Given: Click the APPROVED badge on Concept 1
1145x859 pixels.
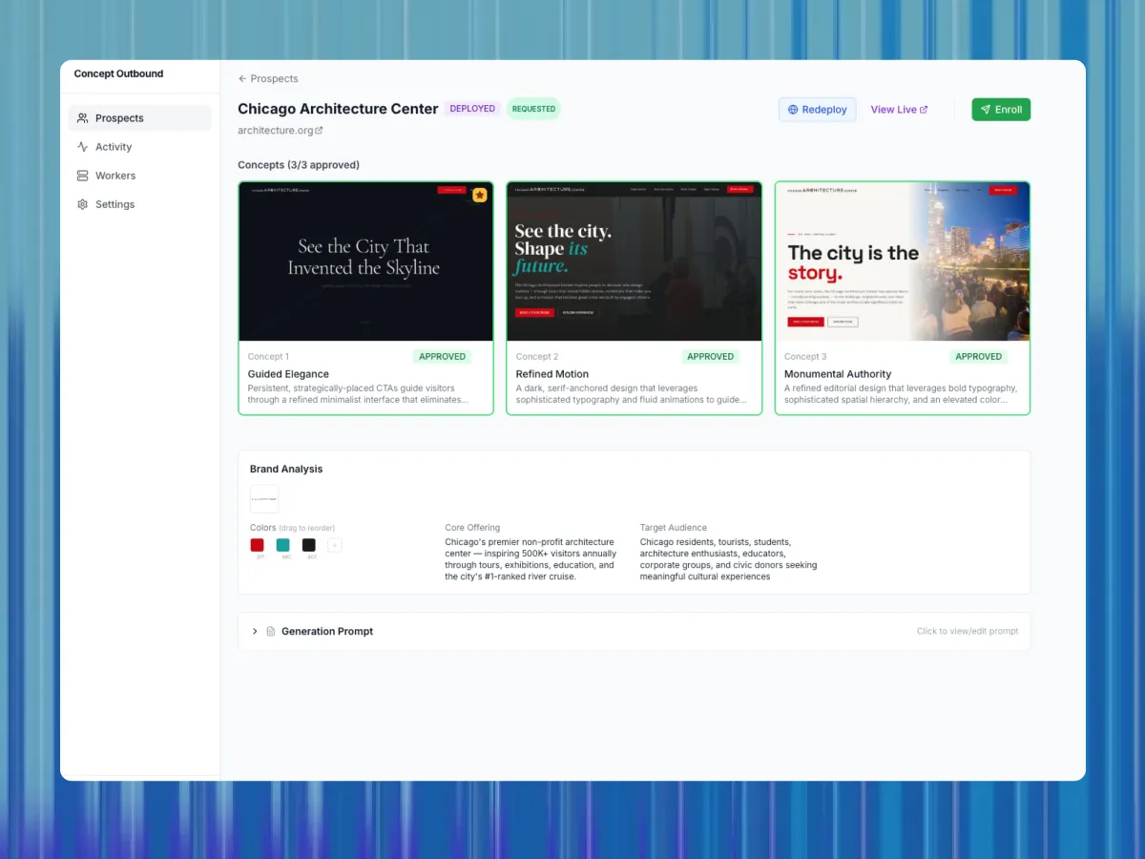Looking at the screenshot, I should 443,357.
